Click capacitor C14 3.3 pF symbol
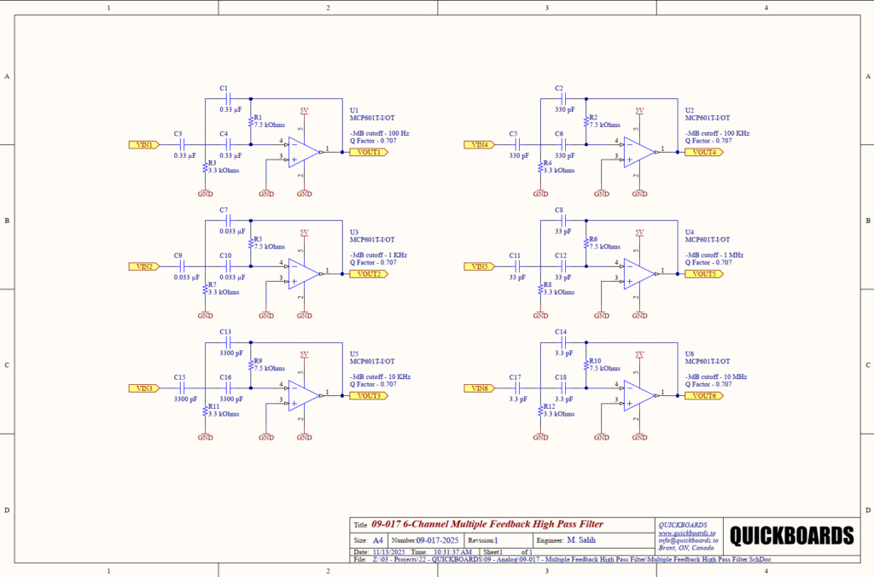Image resolution: width=874 pixels, height=577 pixels. pos(563,341)
